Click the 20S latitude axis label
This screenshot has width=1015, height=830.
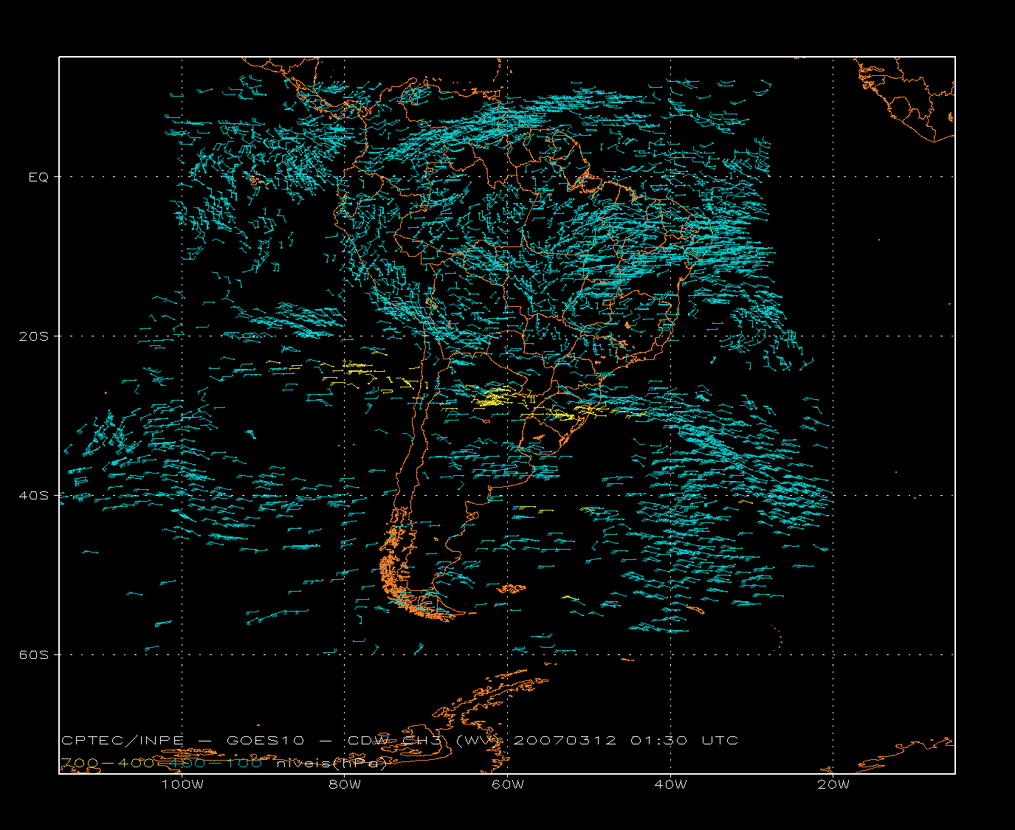[33, 336]
